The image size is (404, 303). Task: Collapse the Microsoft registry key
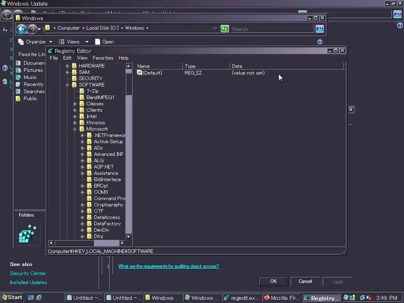(75, 129)
